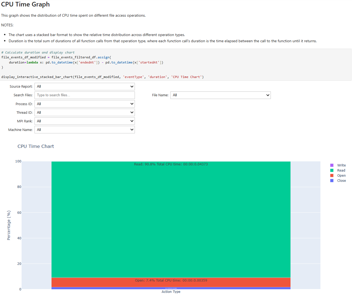Select the red Open bar segment
Viewport: 352px width, 295px height.
click(171, 282)
